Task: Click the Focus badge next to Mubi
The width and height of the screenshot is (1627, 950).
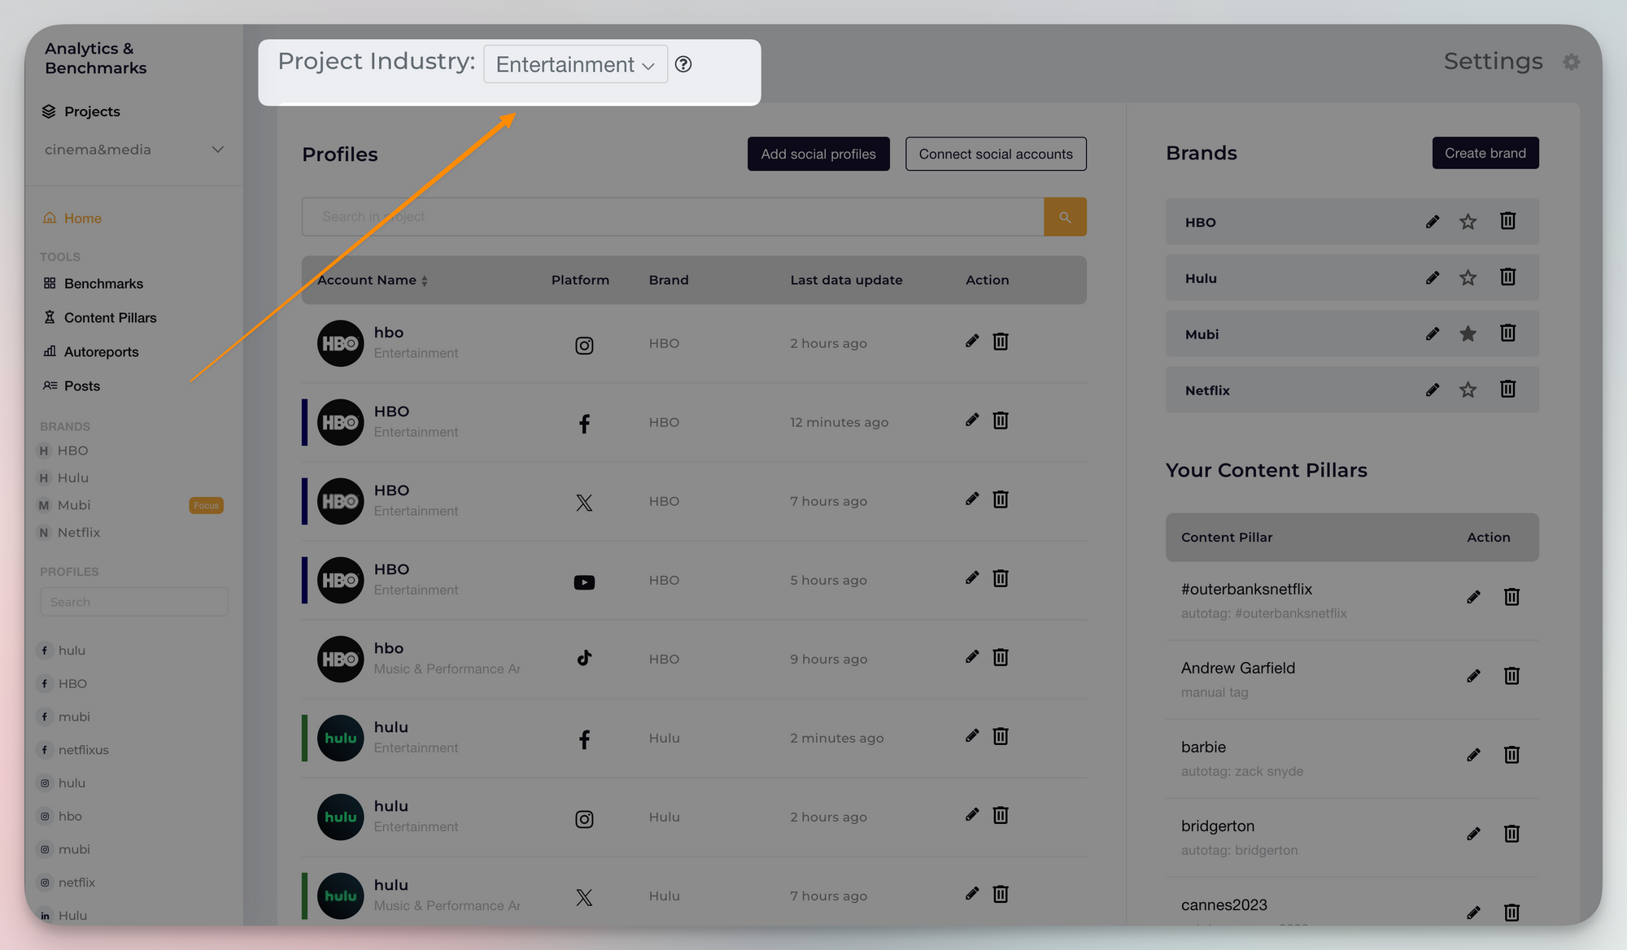Action: click(x=206, y=506)
